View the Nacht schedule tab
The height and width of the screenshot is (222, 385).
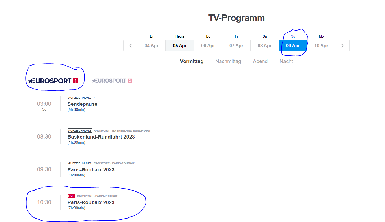tap(286, 61)
